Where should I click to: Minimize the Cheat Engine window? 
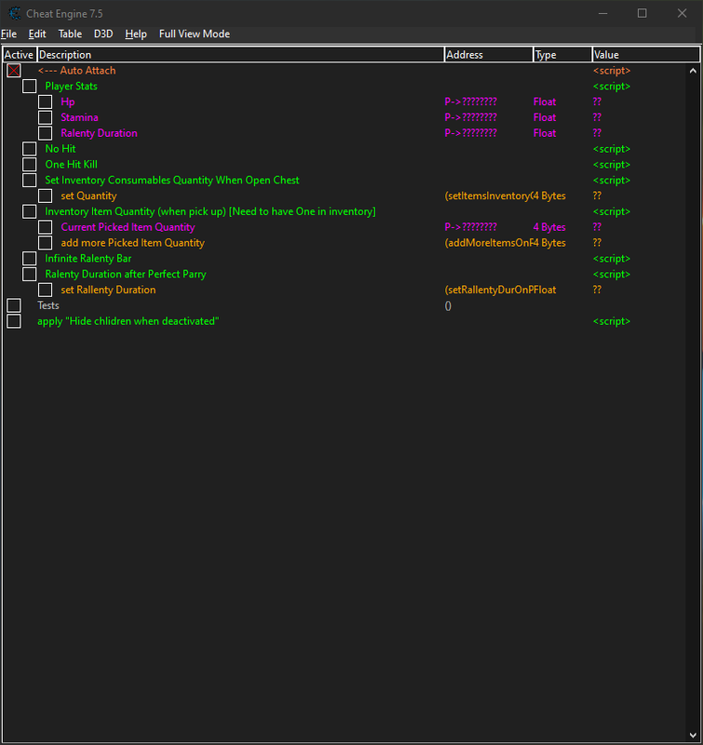[x=602, y=13]
